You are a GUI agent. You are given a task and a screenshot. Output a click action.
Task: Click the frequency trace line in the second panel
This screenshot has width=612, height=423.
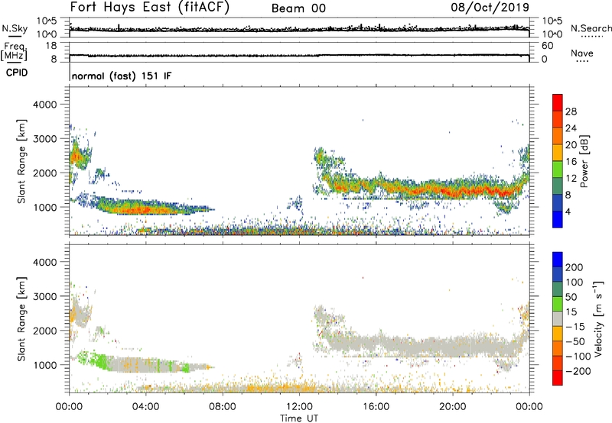tap(299, 55)
